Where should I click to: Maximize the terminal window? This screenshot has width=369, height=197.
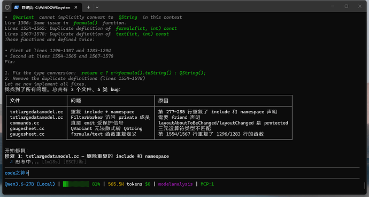tap(347, 6)
